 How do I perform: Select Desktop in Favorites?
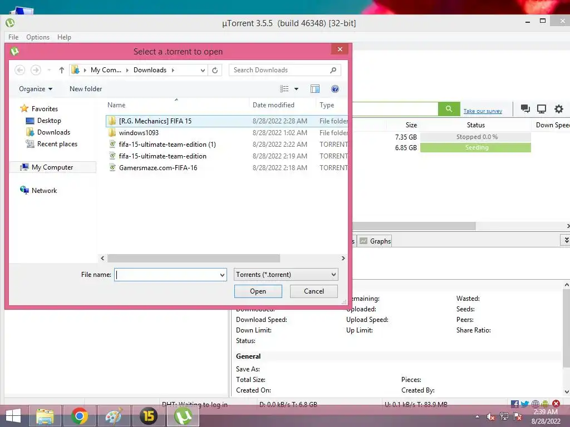pyautogui.click(x=43, y=121)
